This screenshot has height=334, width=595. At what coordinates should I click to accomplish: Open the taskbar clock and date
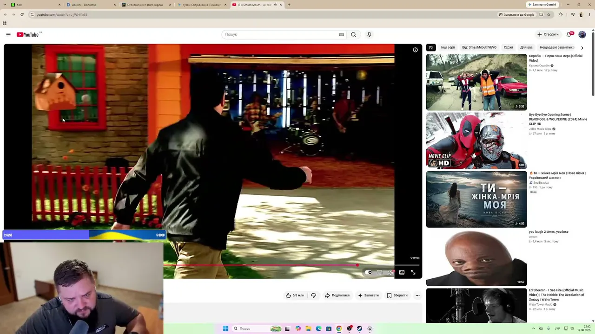point(584,328)
